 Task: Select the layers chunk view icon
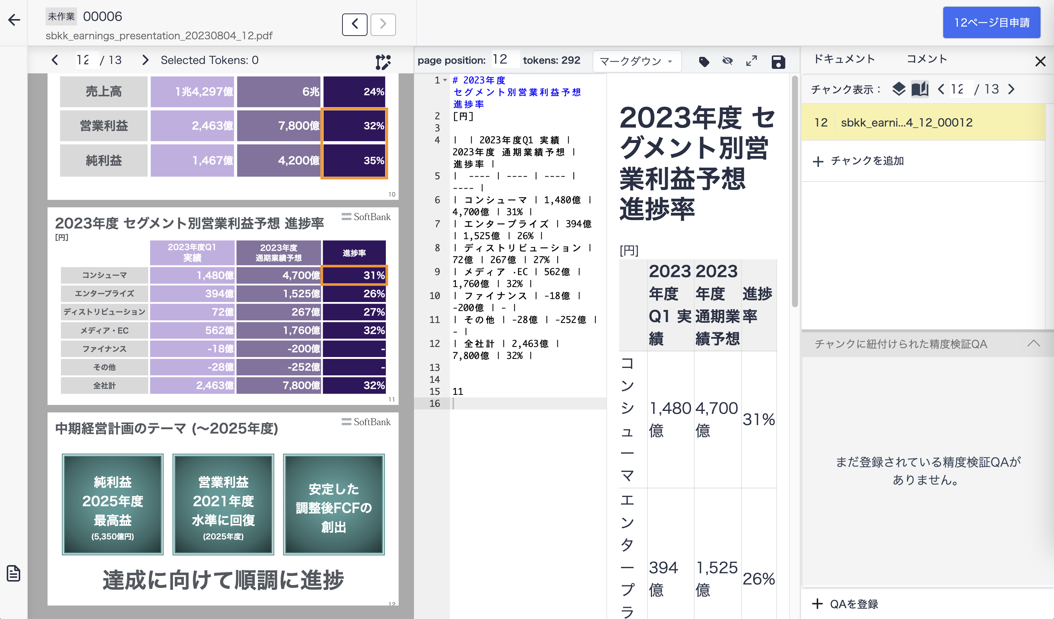pos(898,89)
